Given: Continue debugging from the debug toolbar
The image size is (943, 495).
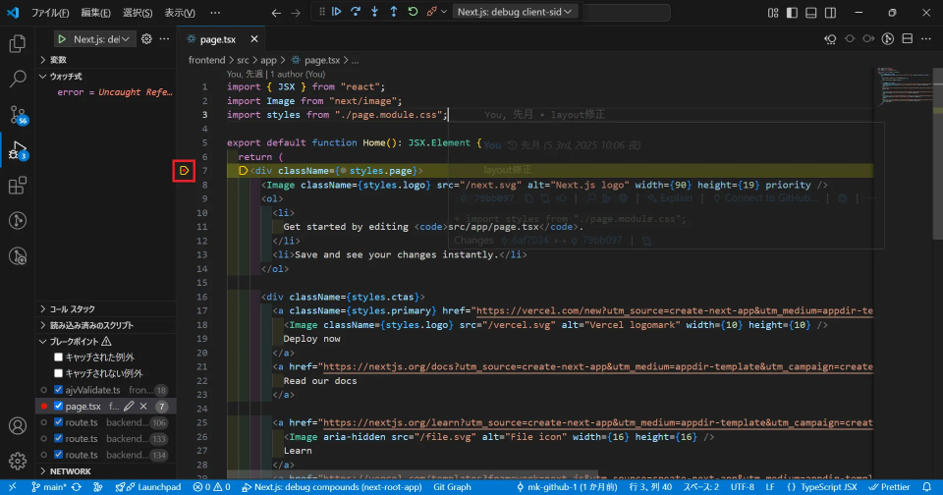Looking at the screenshot, I should (337, 12).
